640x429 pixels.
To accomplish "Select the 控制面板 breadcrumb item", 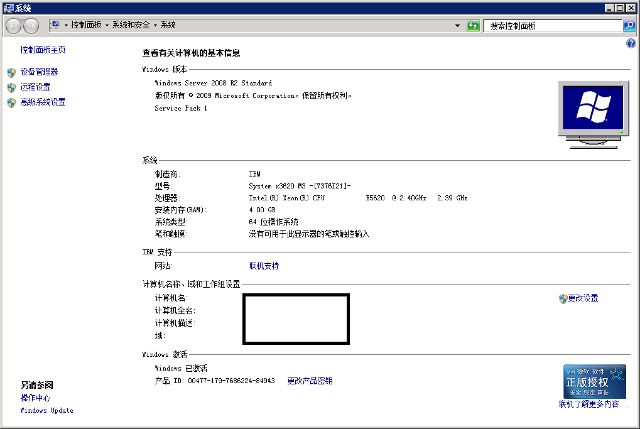I will point(86,25).
